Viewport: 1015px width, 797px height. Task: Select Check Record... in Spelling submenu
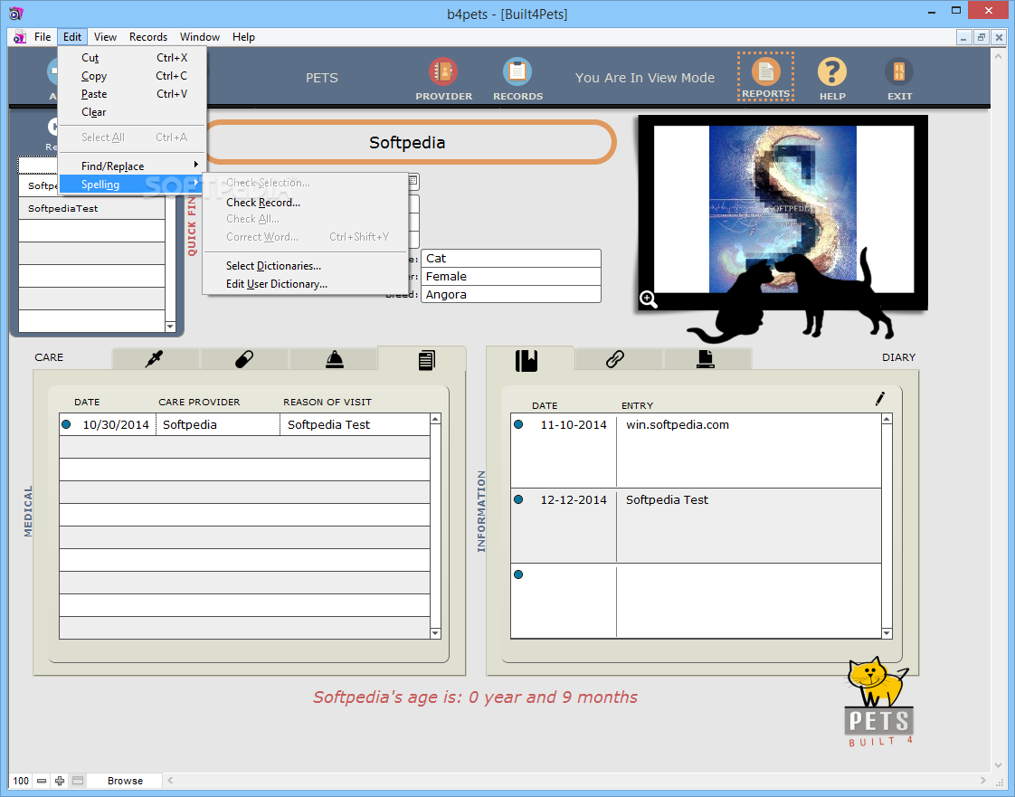pyautogui.click(x=306, y=203)
